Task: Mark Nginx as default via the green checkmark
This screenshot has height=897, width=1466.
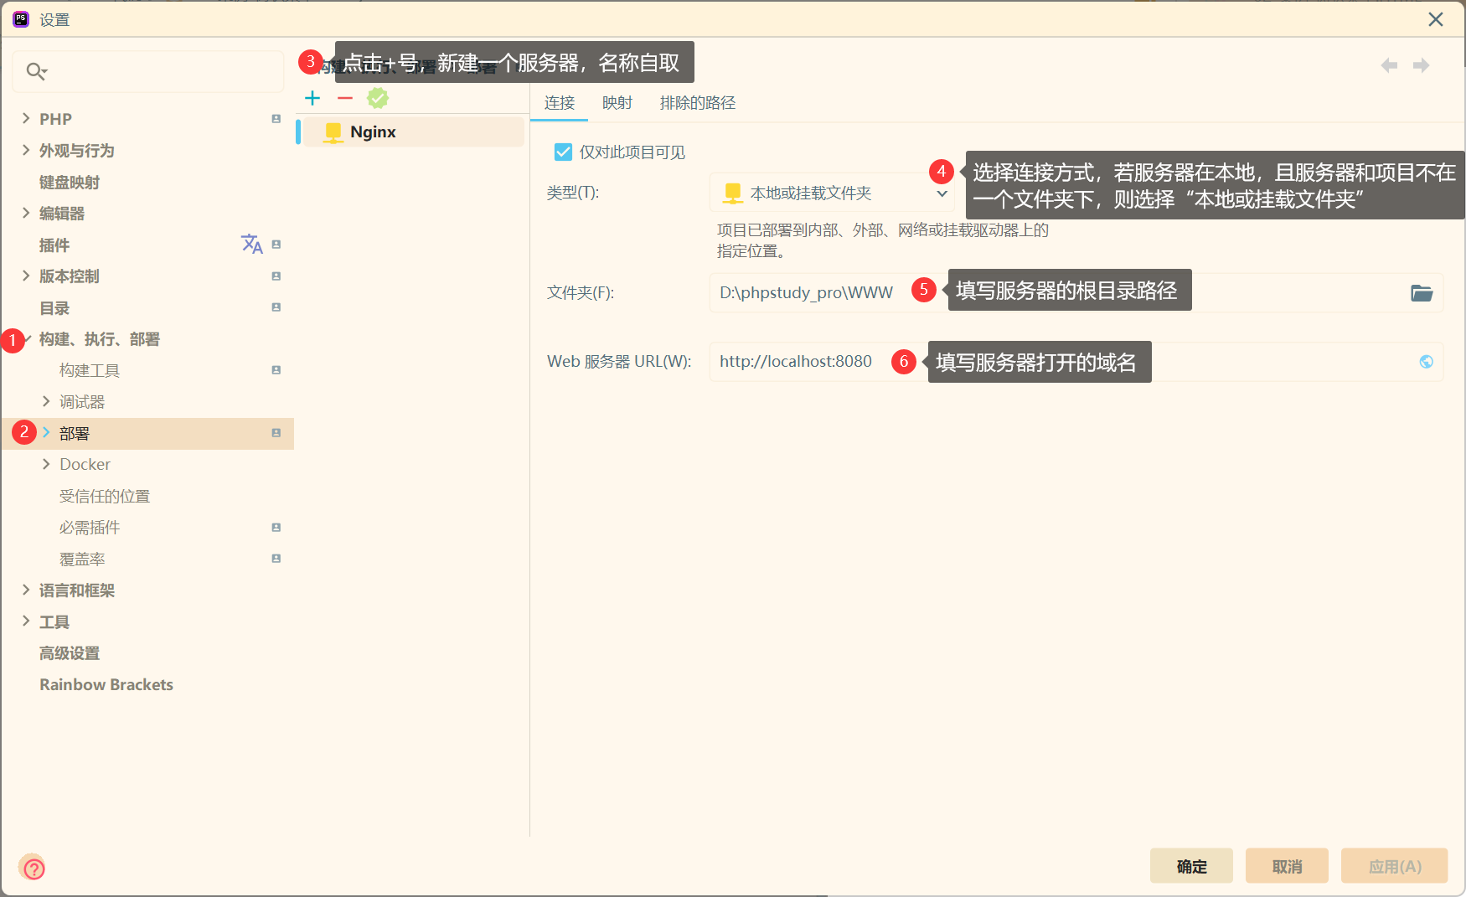Action: click(378, 98)
